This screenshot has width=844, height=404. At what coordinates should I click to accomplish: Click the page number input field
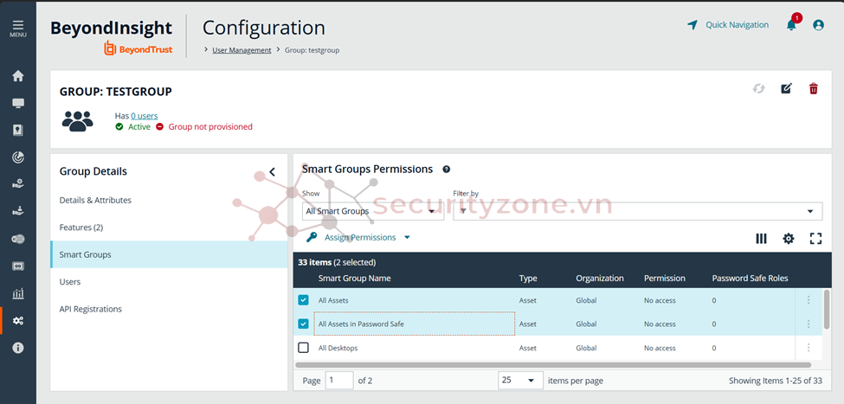tap(339, 381)
